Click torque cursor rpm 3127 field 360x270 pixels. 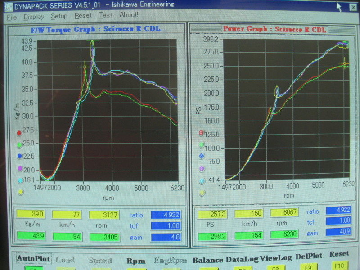point(104,215)
